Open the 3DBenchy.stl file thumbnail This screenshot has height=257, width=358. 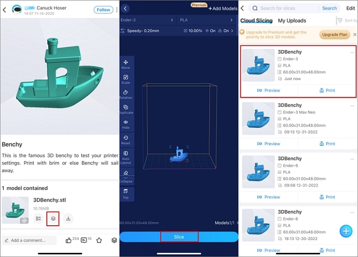[15, 210]
